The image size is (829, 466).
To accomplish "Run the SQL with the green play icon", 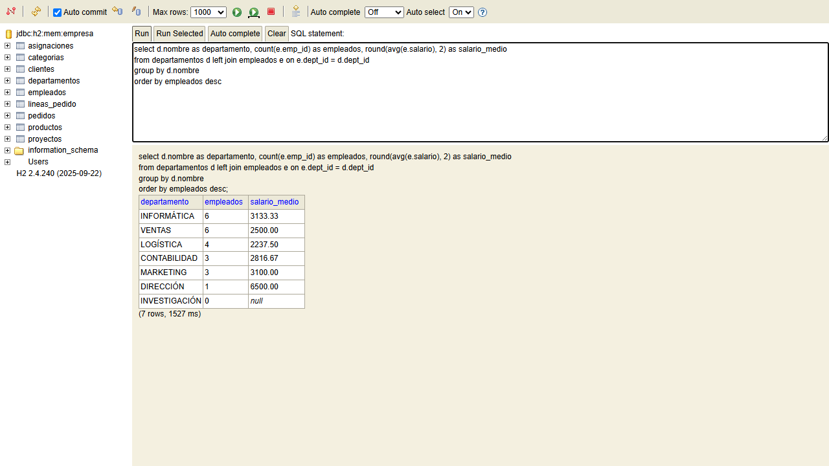I will point(237,12).
